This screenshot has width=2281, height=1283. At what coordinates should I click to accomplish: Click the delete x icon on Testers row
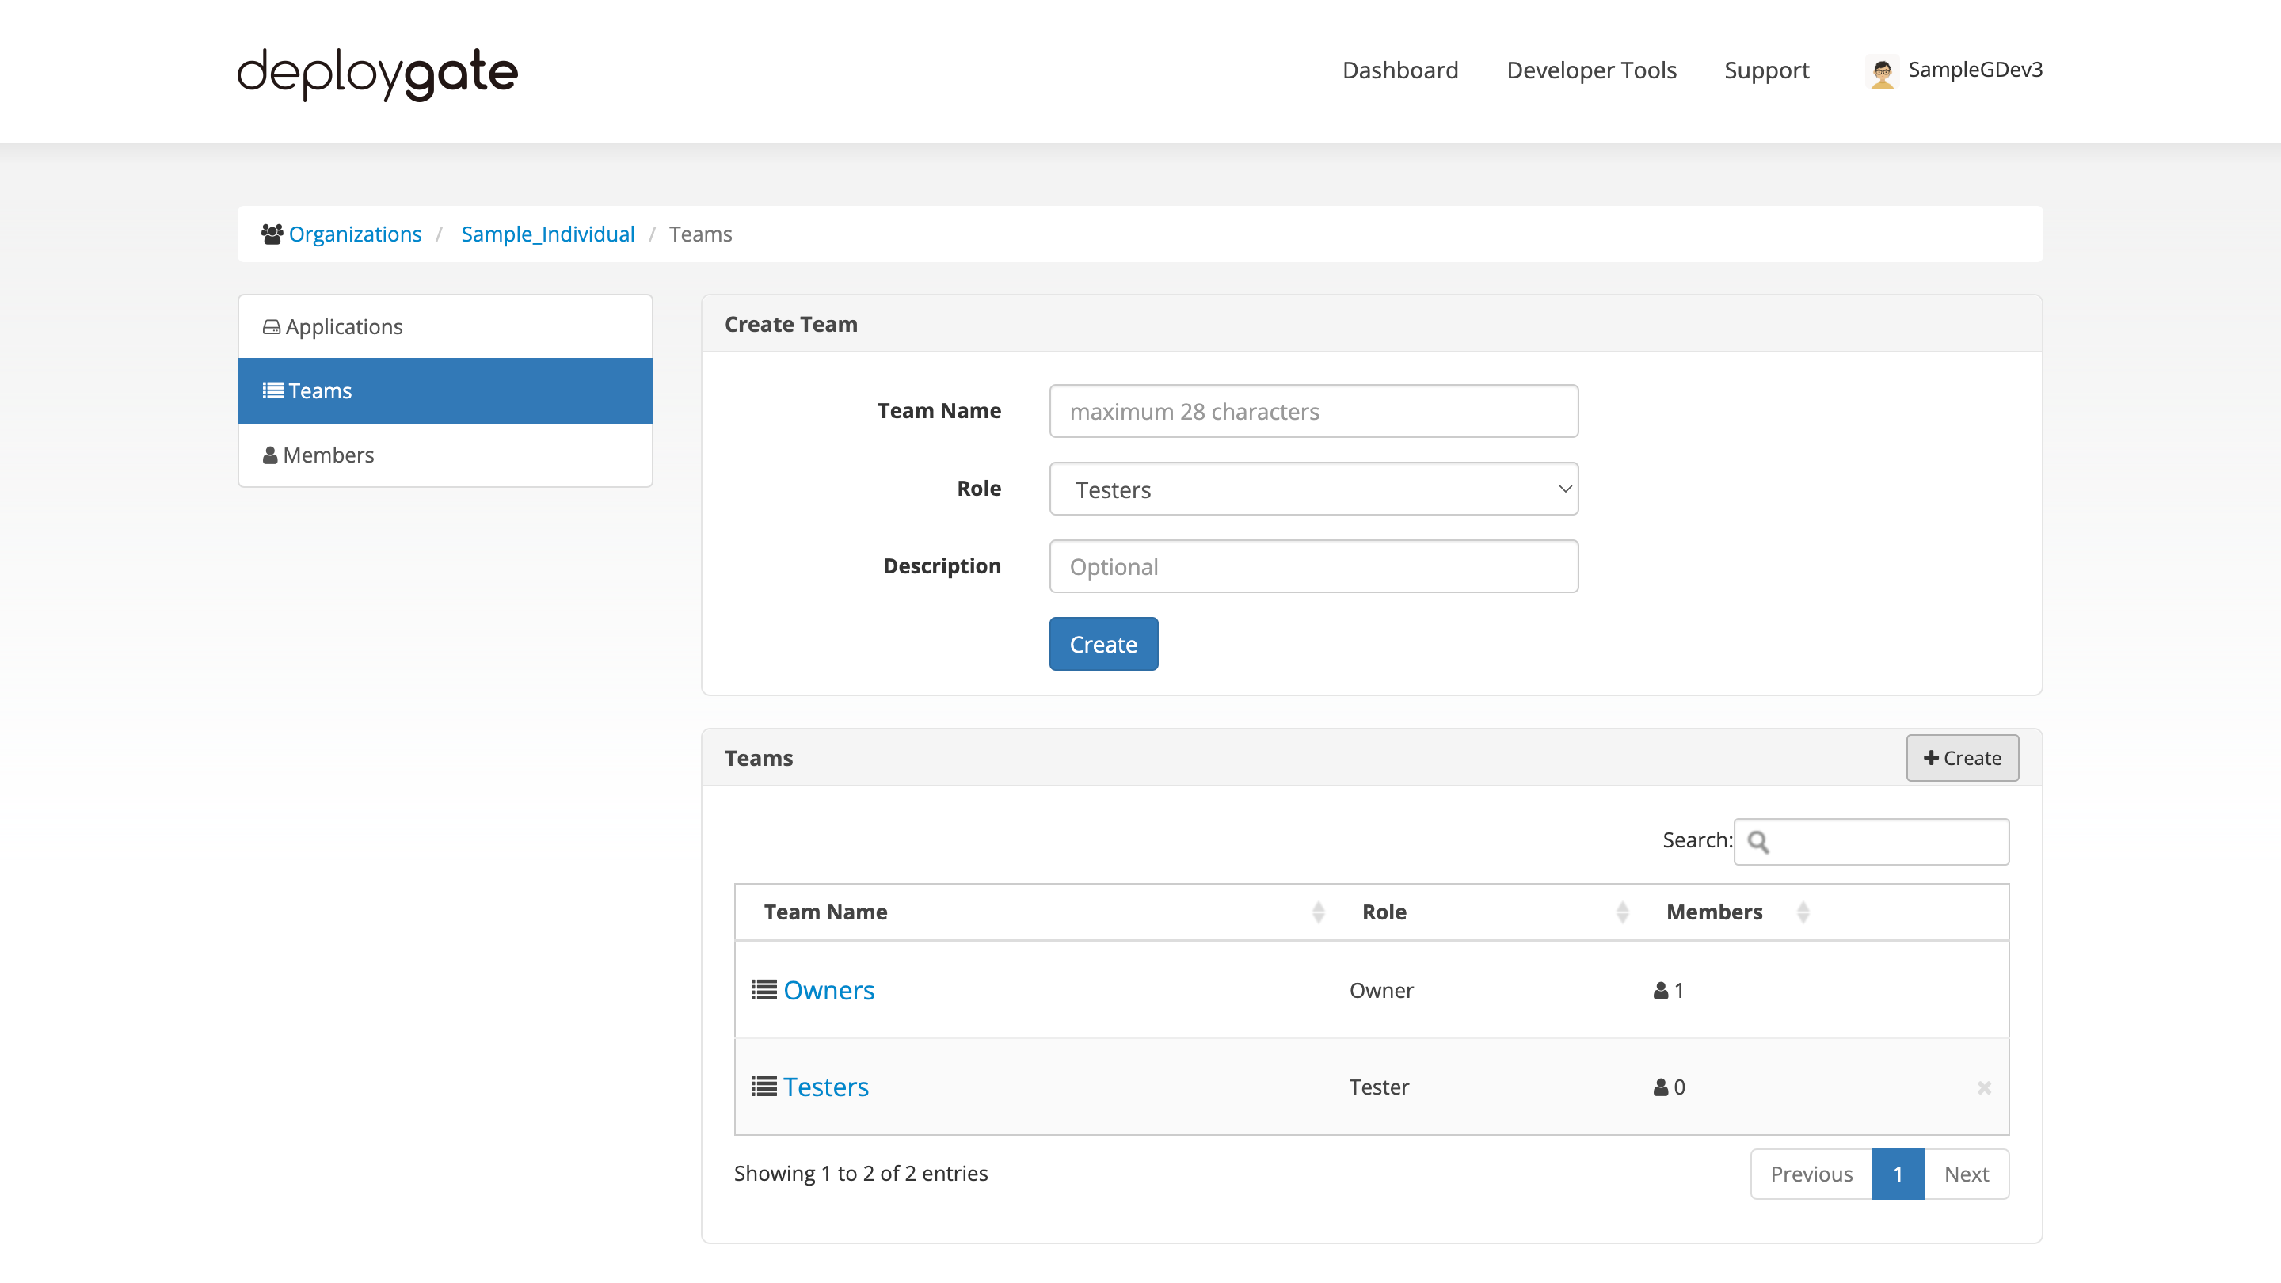tap(1983, 1087)
